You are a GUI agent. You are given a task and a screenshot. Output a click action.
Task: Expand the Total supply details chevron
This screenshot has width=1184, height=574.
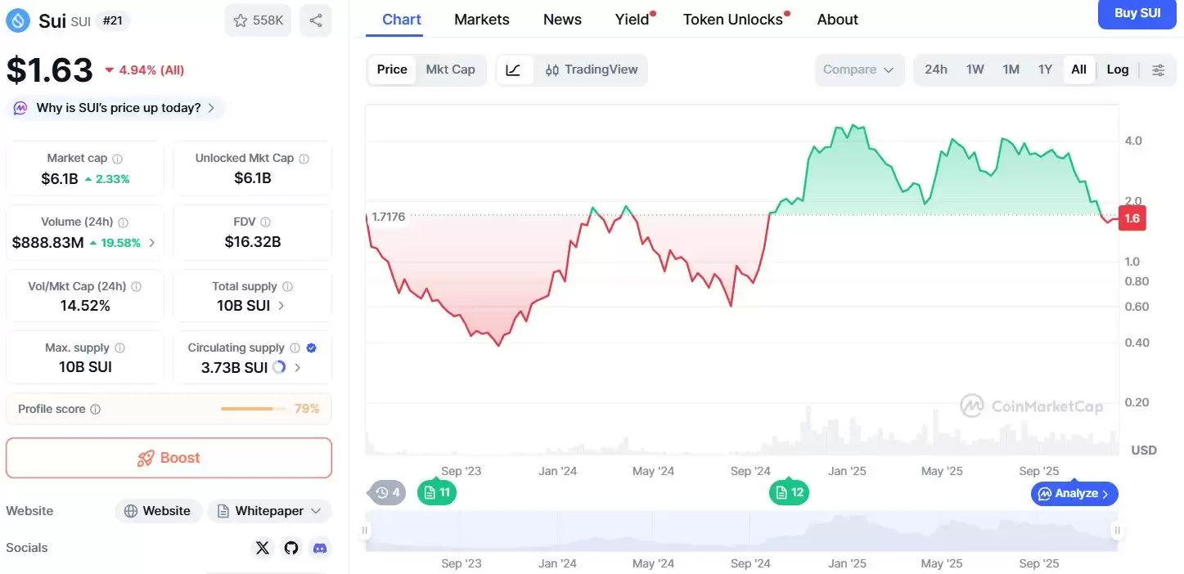tap(281, 305)
